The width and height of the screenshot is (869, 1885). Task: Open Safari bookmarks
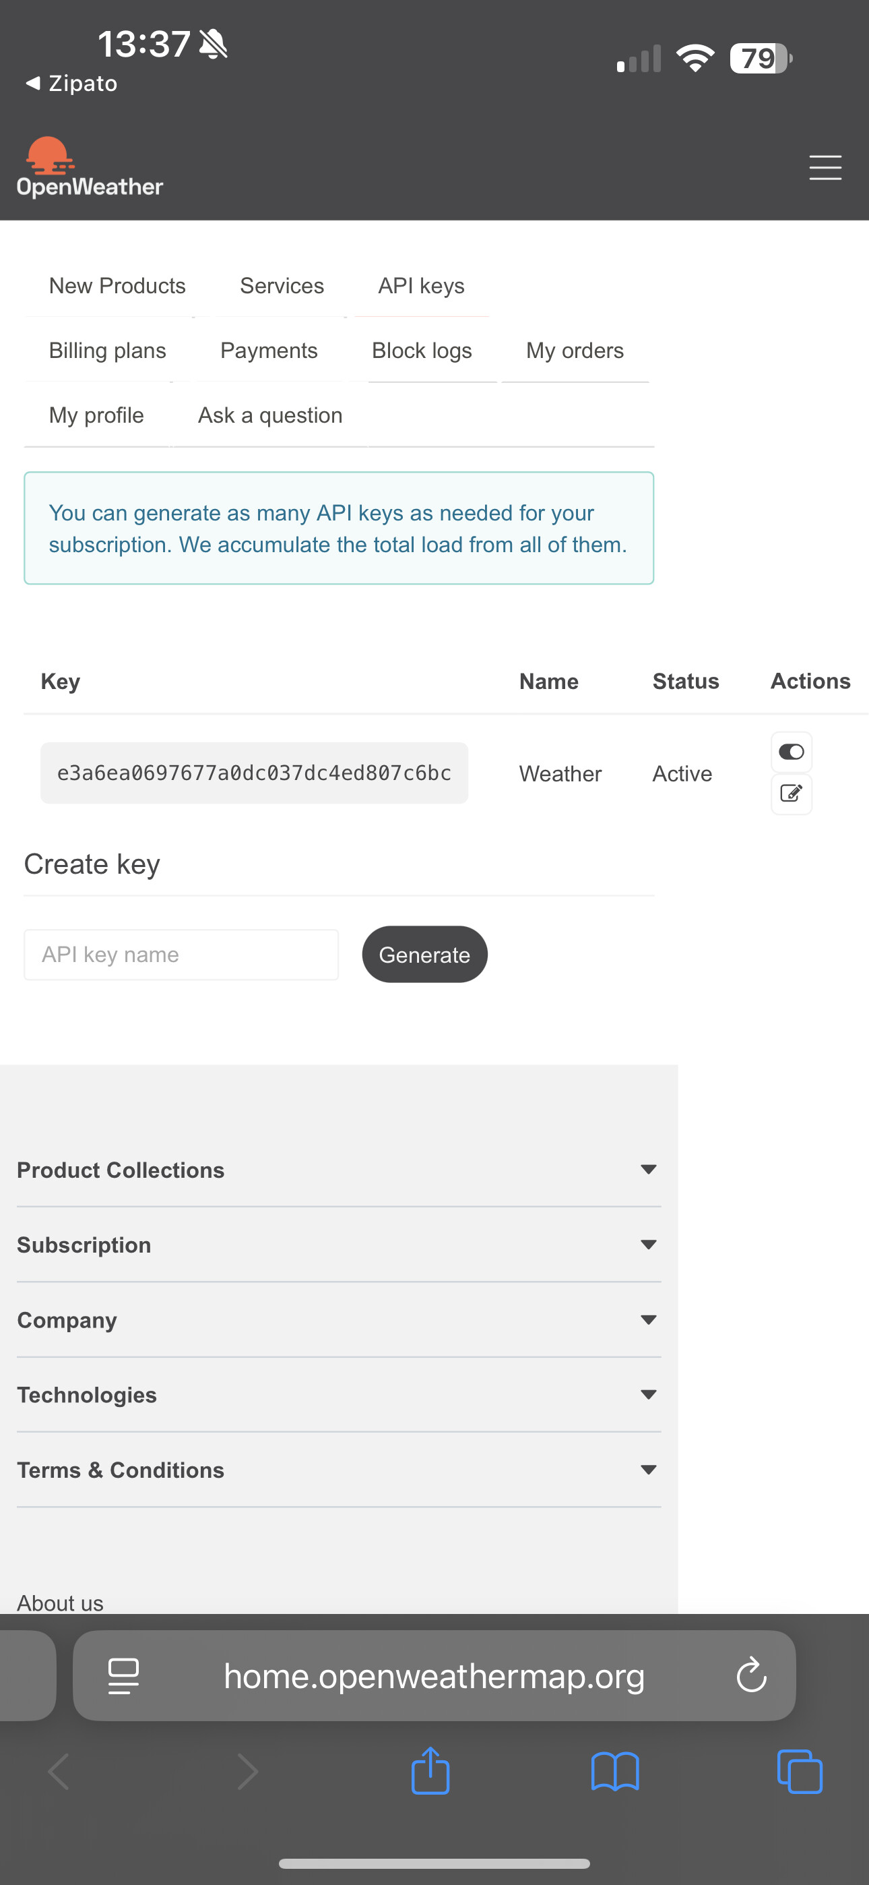click(x=614, y=1771)
